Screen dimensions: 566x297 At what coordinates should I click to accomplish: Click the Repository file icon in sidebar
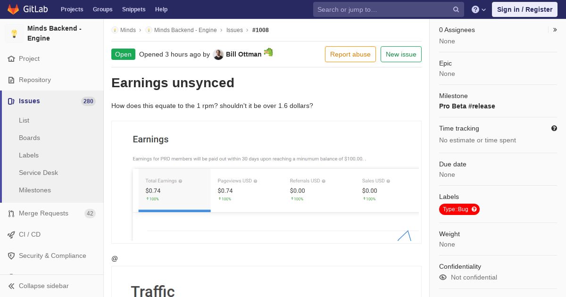coord(11,80)
